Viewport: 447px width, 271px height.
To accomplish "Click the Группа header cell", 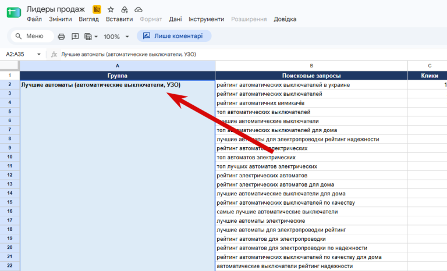I will 118,76.
